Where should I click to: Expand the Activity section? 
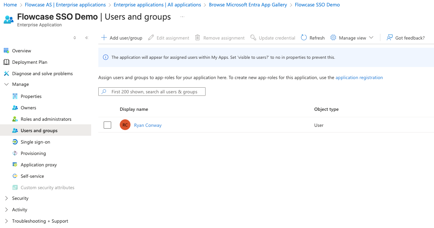(6, 210)
